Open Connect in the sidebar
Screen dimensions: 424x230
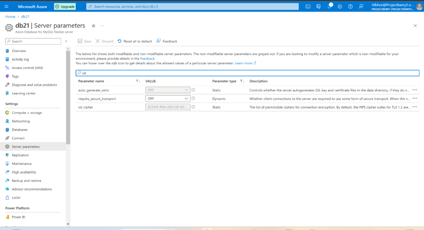pos(18,138)
